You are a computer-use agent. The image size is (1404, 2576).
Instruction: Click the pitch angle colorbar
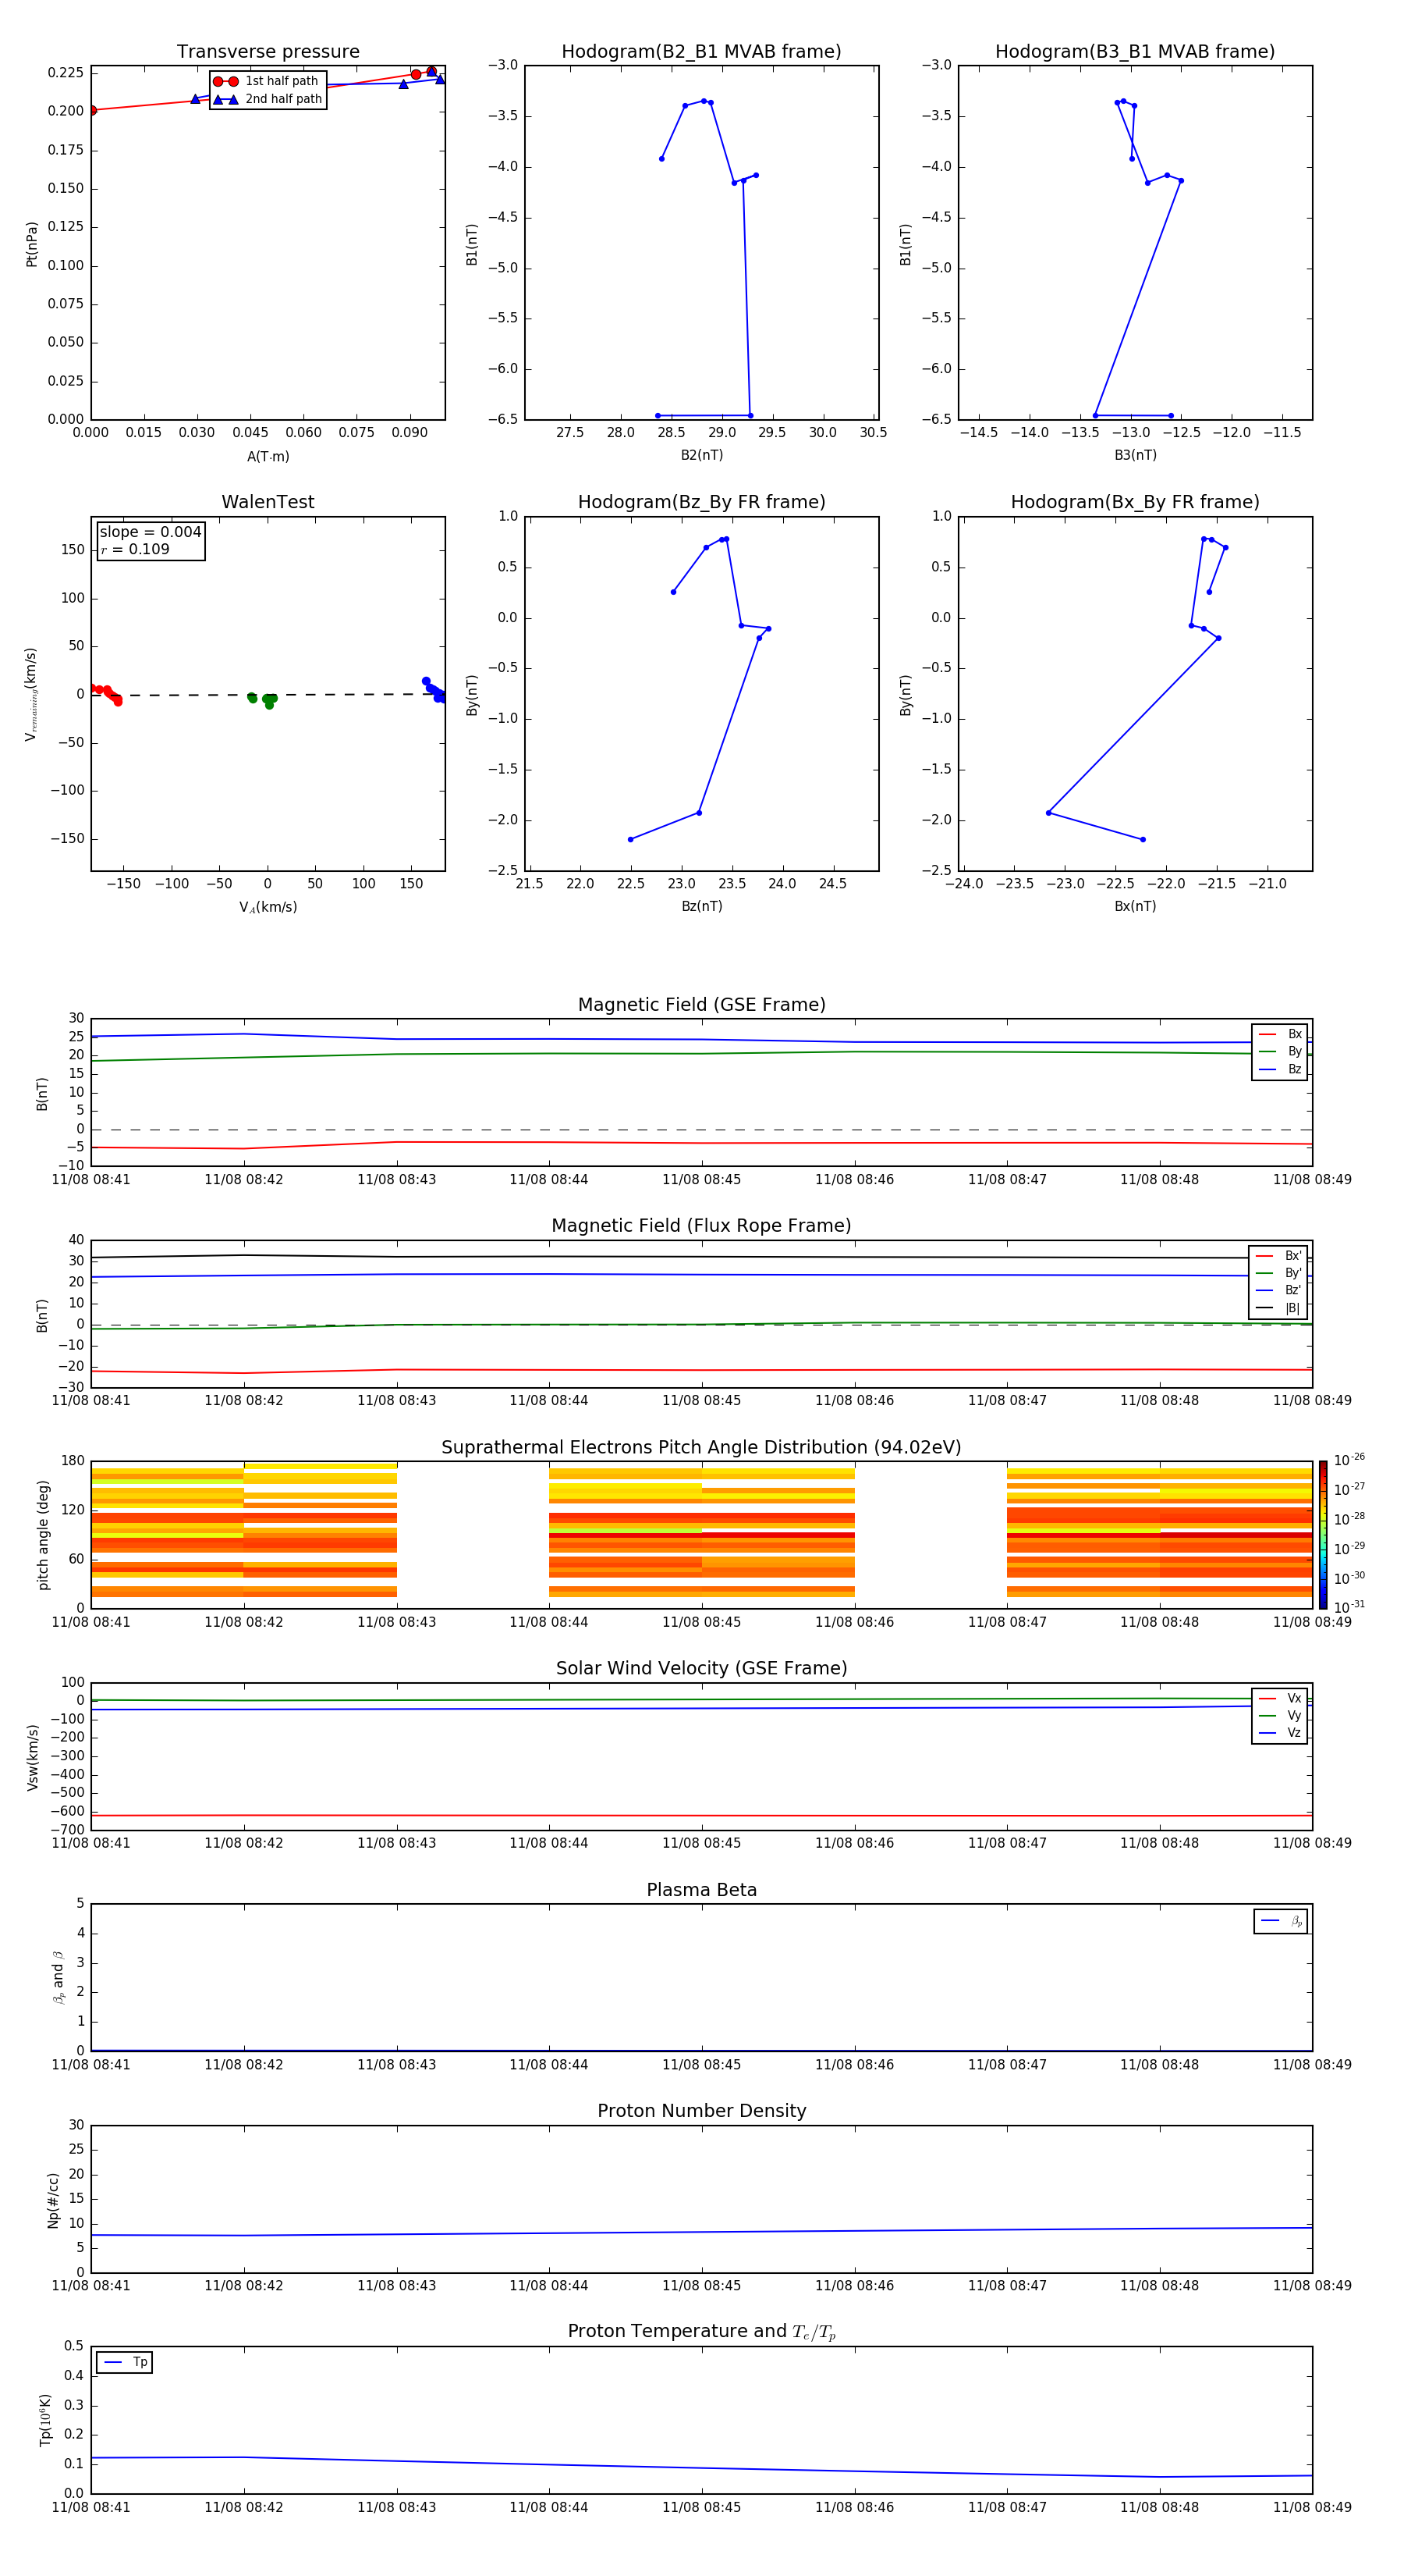coord(1323,1535)
